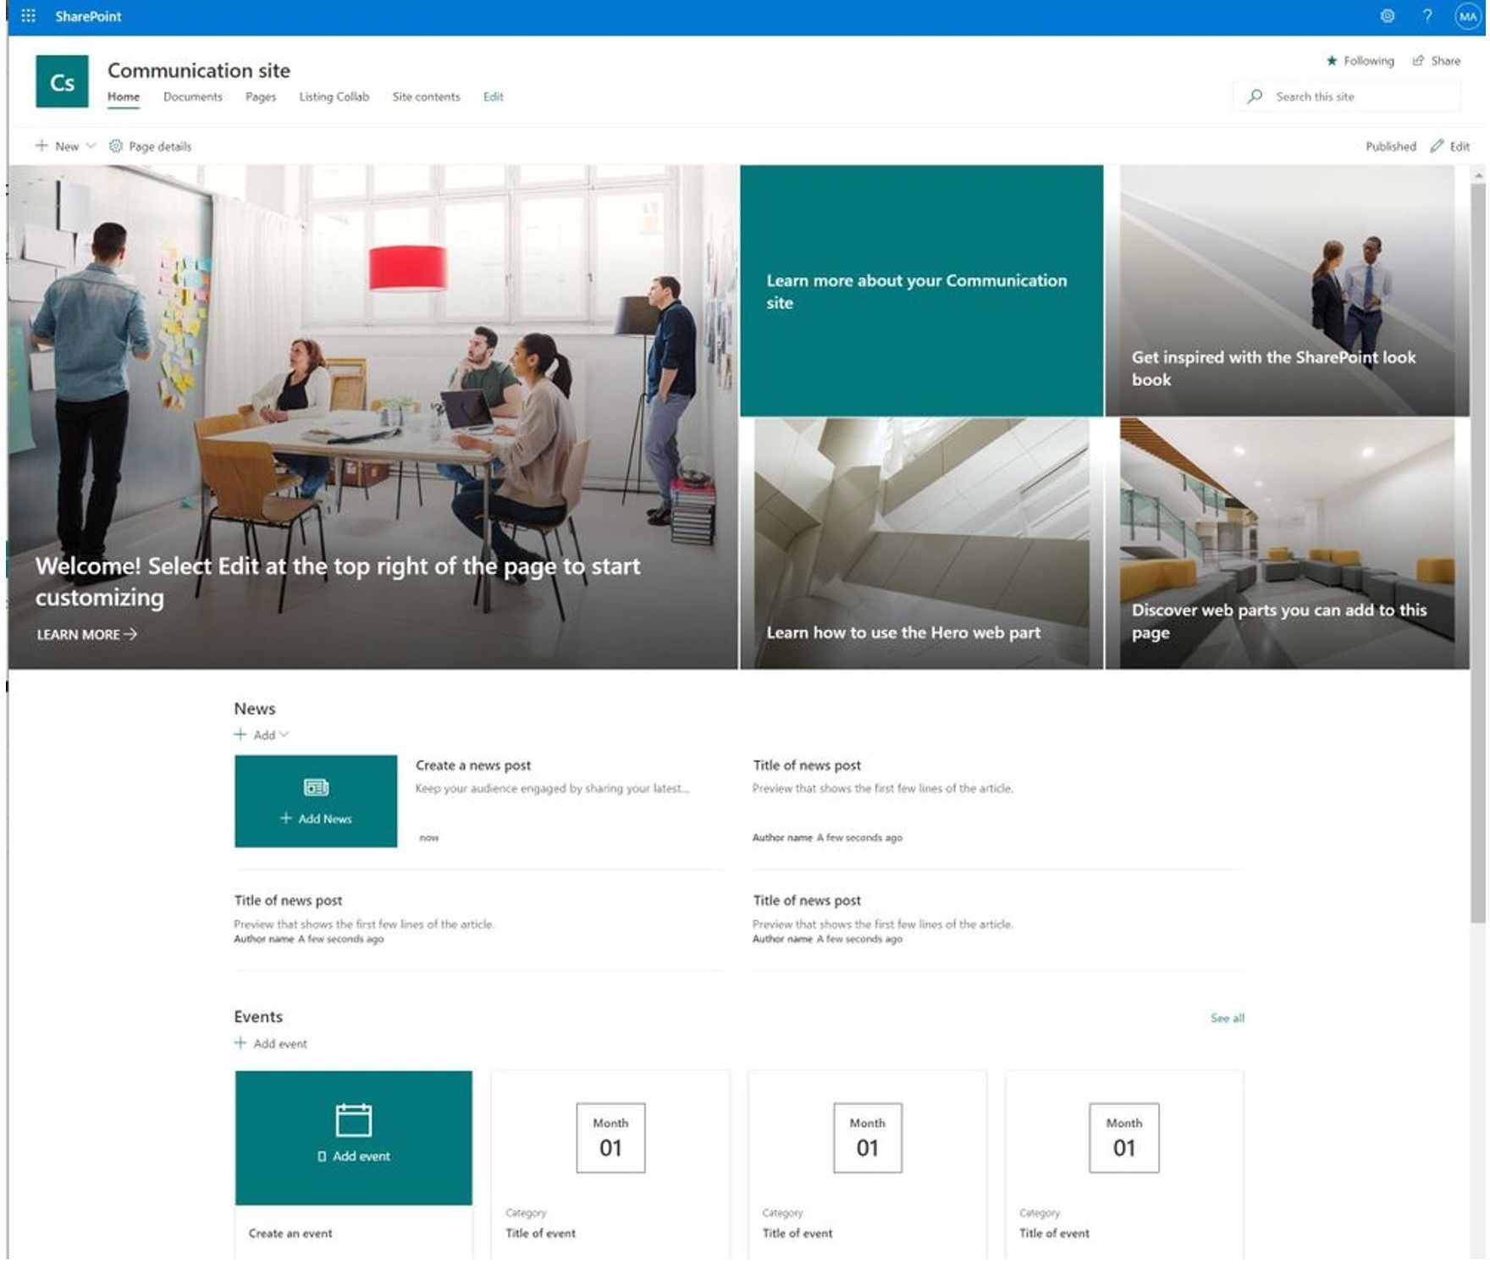
Task: Open the SharePoint app launcher
Action: point(28,15)
